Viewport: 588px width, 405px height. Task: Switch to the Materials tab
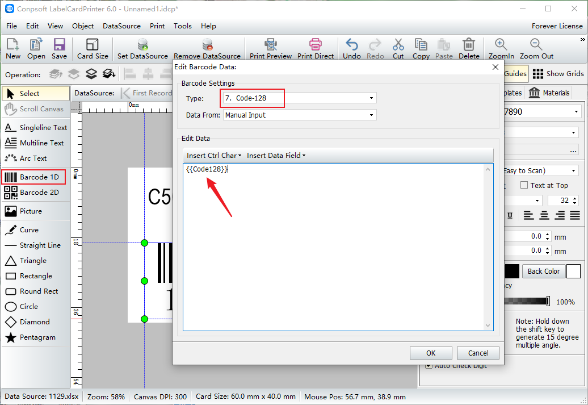[549, 93]
